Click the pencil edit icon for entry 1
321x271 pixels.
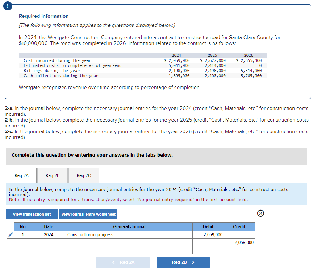click(10, 234)
